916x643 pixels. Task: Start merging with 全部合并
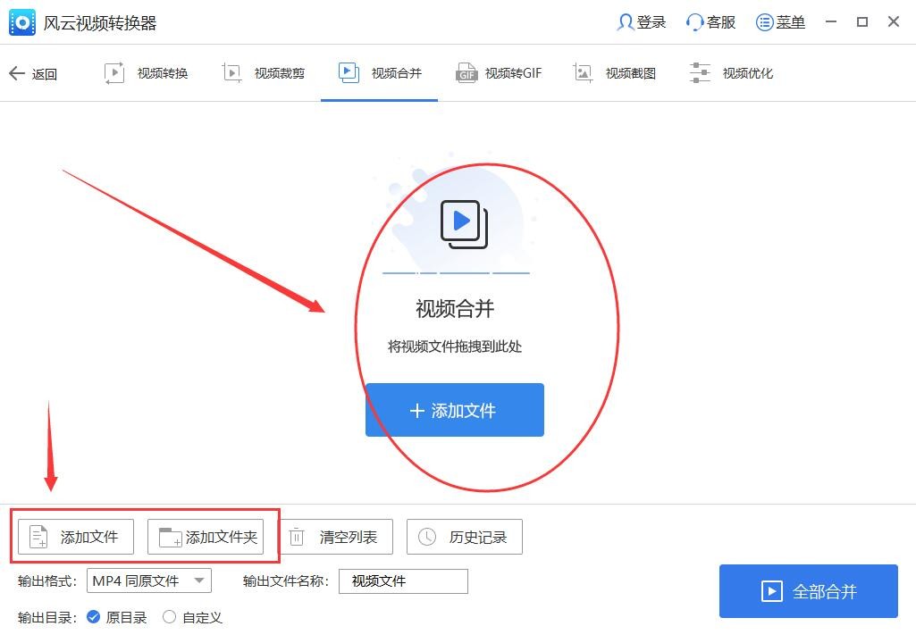[808, 590]
